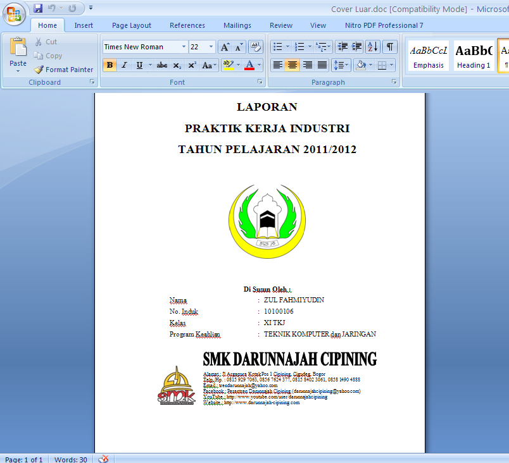The height and width of the screenshot is (463, 509).
Task: Decrease paragraph indent
Action: coord(342,47)
